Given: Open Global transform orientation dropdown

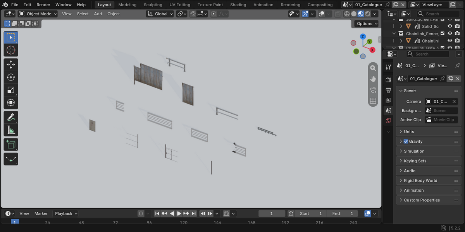Looking at the screenshot, I should [x=160, y=14].
